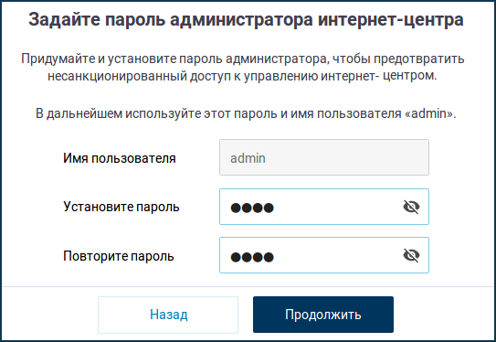The image size is (496, 342).
Task: Click the line несанкционированный доступ к управлению
Action: [x=242, y=76]
